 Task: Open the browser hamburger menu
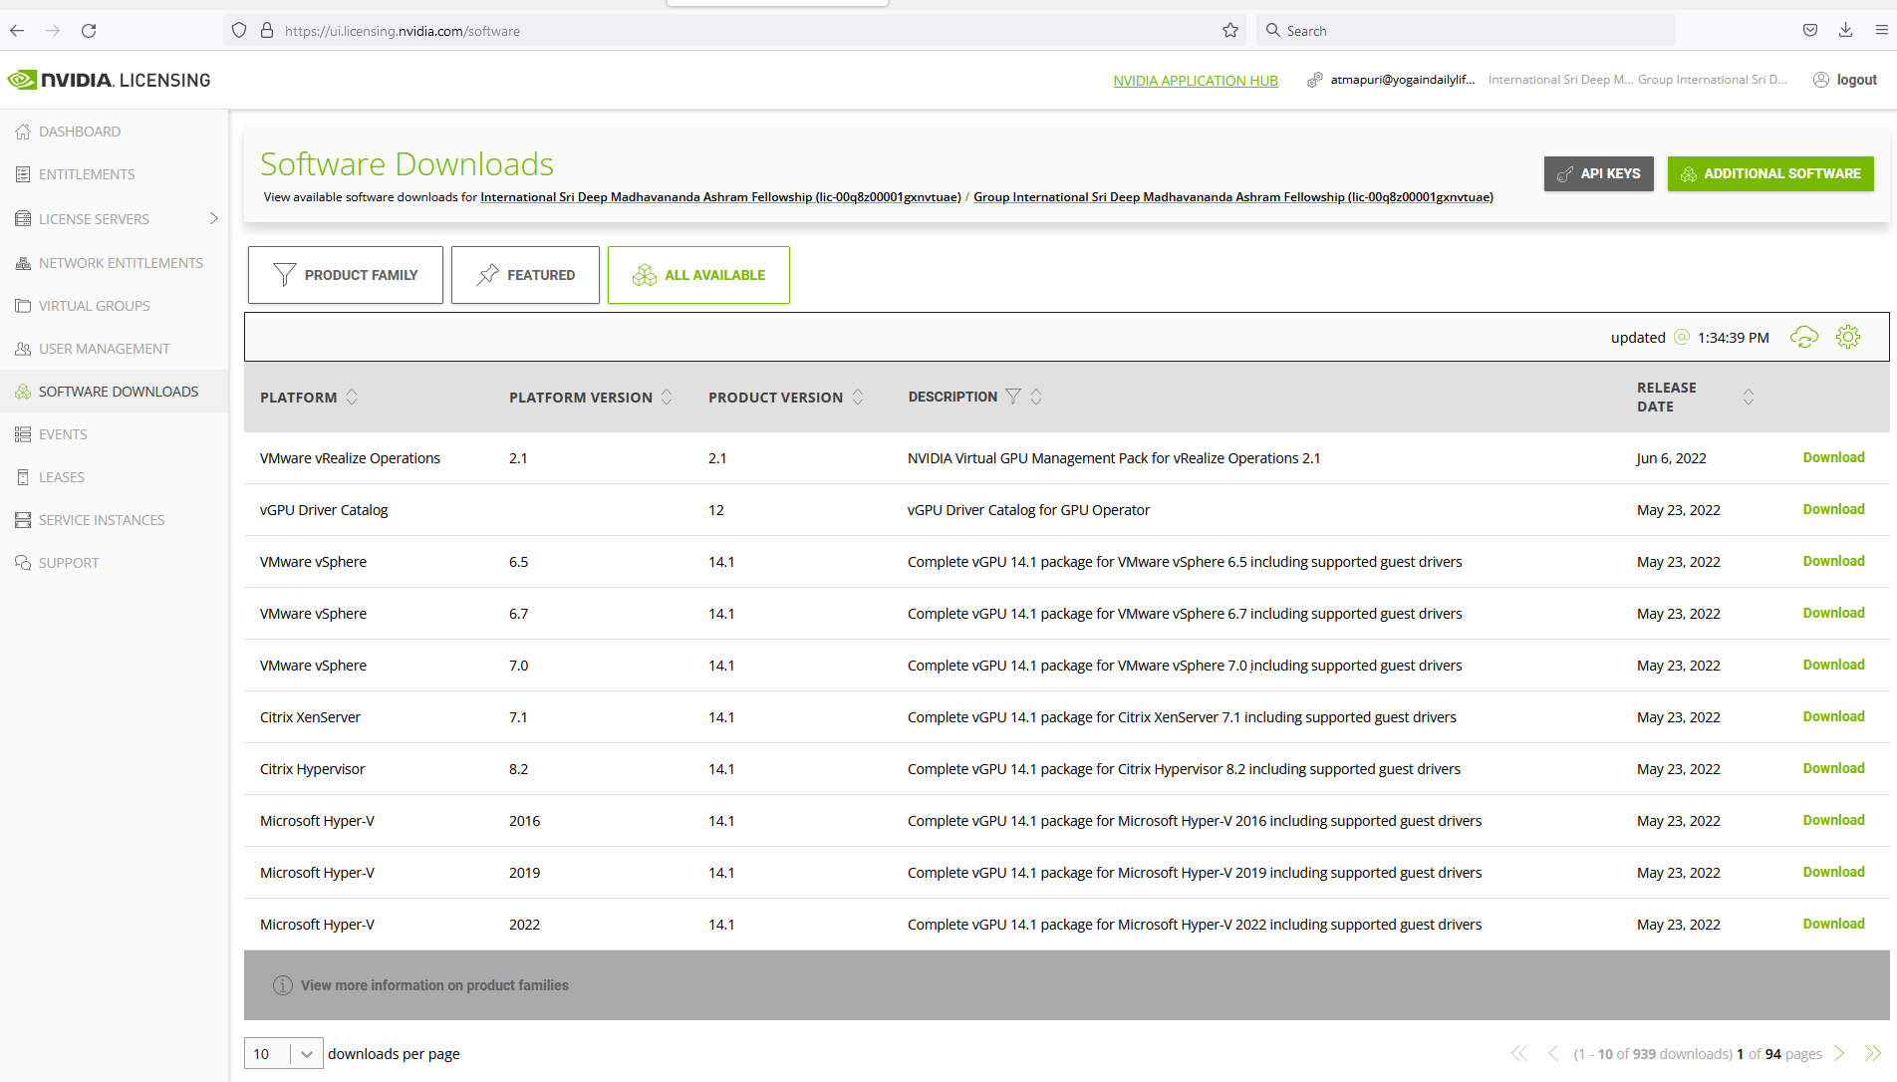(x=1881, y=31)
